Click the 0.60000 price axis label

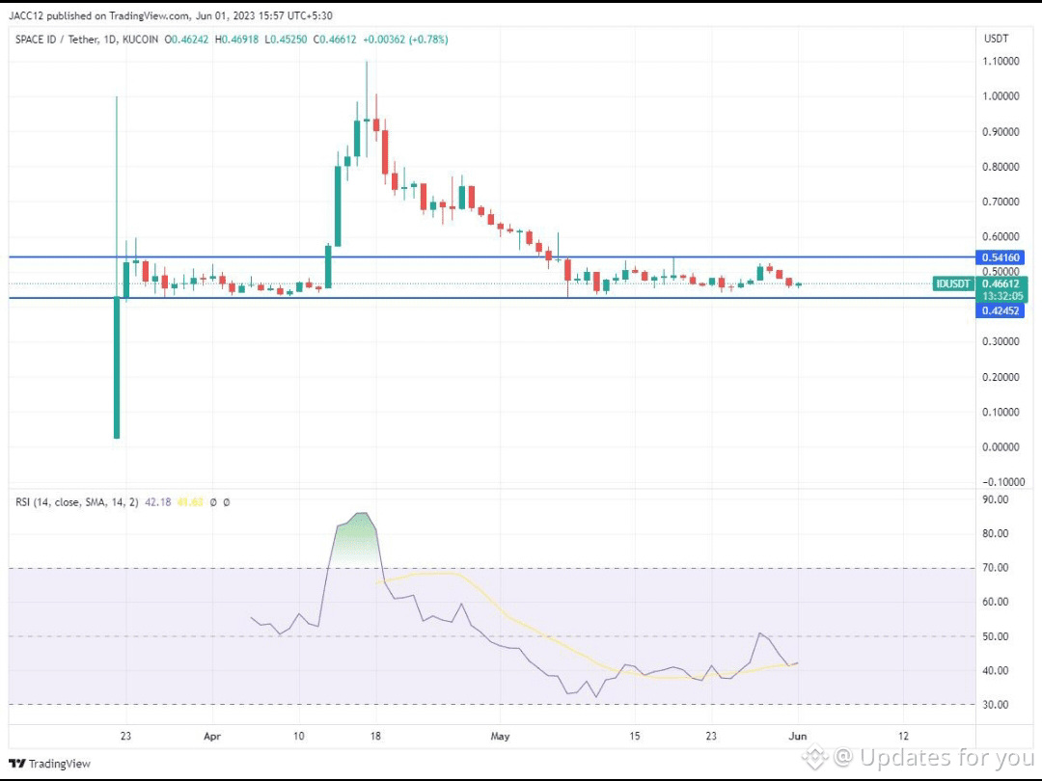pyautogui.click(x=1001, y=236)
